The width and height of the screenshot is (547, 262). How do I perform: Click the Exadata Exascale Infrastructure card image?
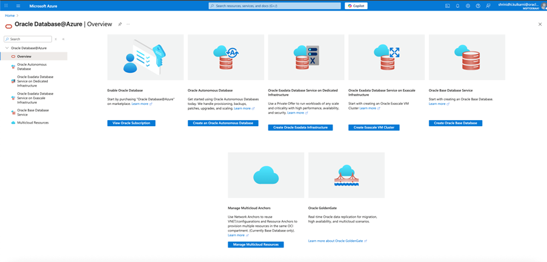pos(386,57)
